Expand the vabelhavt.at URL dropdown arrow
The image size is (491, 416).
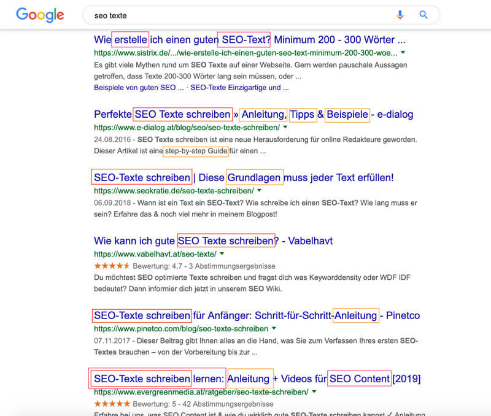pyautogui.click(x=222, y=253)
